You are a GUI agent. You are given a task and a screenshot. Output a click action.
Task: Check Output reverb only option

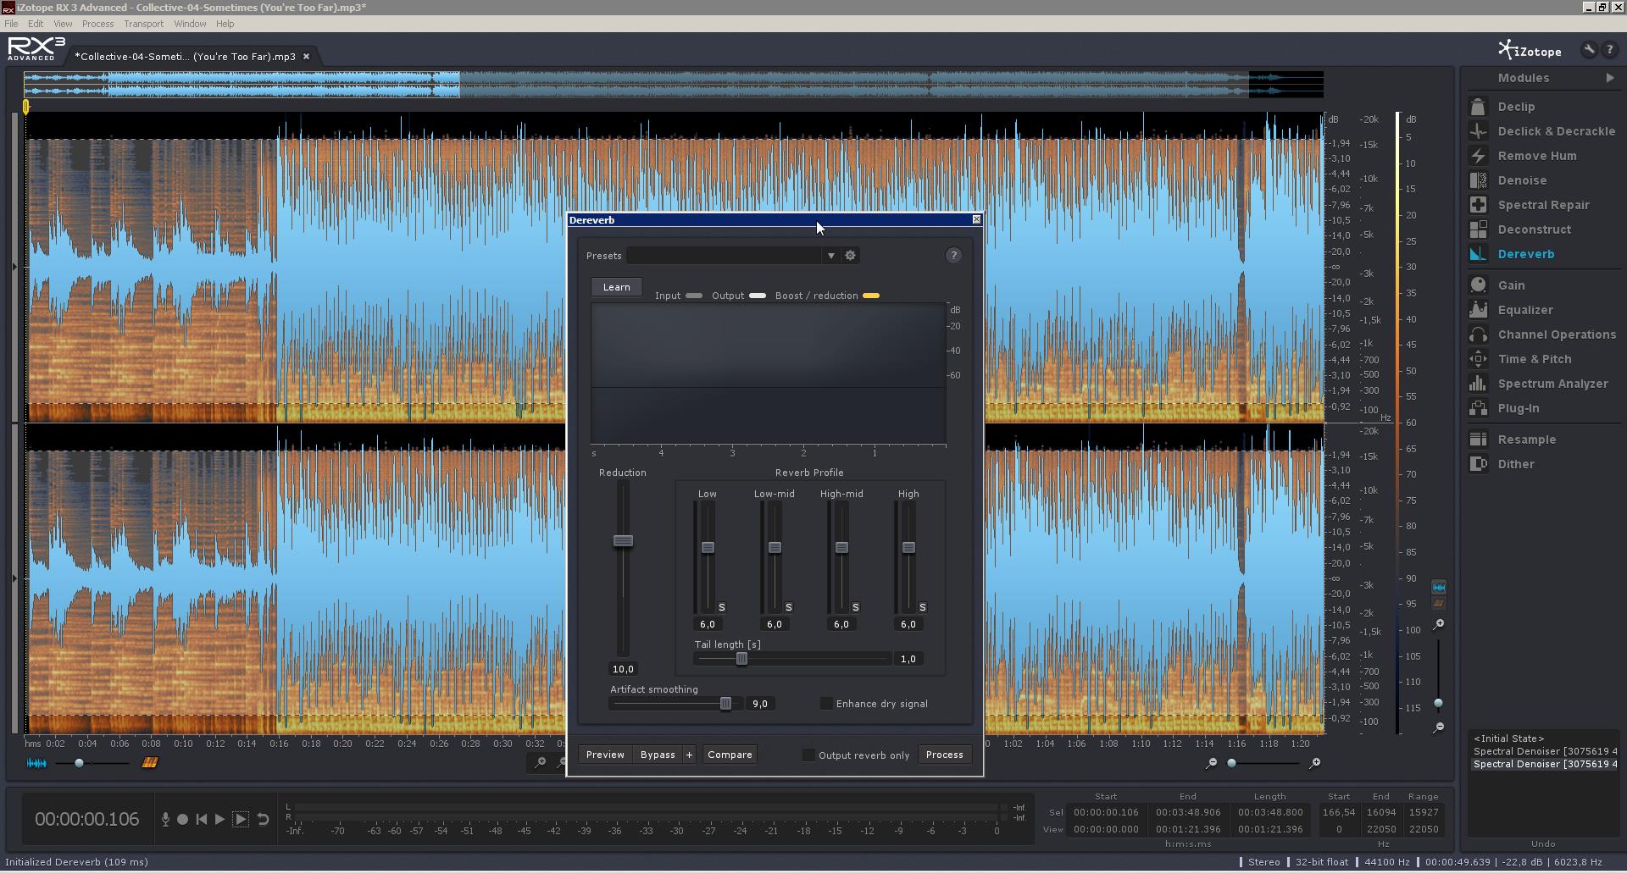[x=808, y=755]
